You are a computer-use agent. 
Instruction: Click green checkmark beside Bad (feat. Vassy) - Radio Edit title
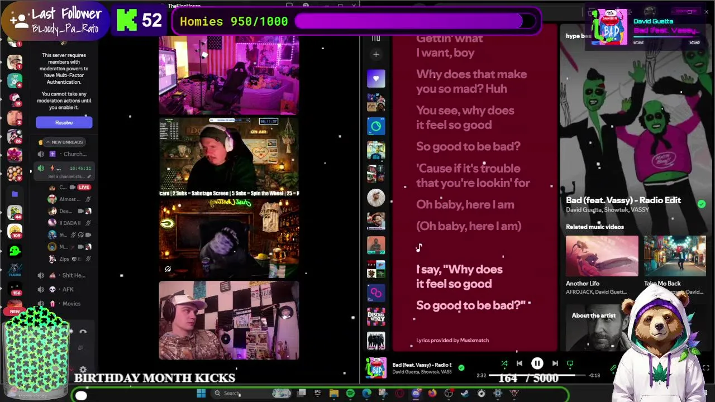tap(701, 204)
